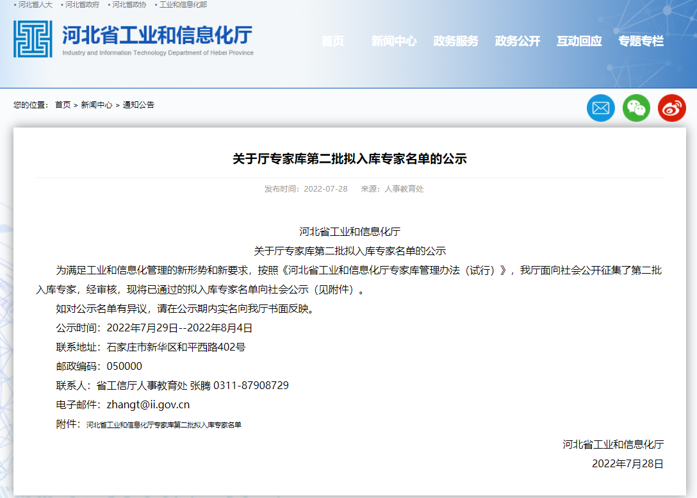Screen dimensions: 697x498
Task: Follow the 河北省人大 top link
Action: pos(35,4)
